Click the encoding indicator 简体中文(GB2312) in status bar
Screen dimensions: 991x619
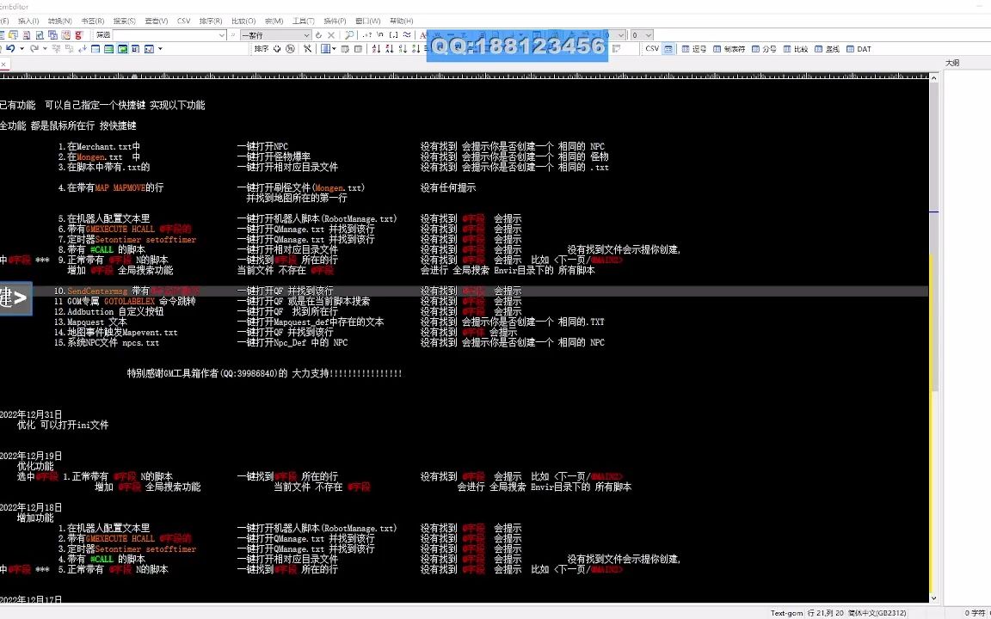[x=877, y=613]
